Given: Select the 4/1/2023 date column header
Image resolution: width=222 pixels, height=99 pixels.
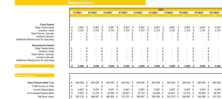Looking at the screenshot, I should tap(123, 13).
